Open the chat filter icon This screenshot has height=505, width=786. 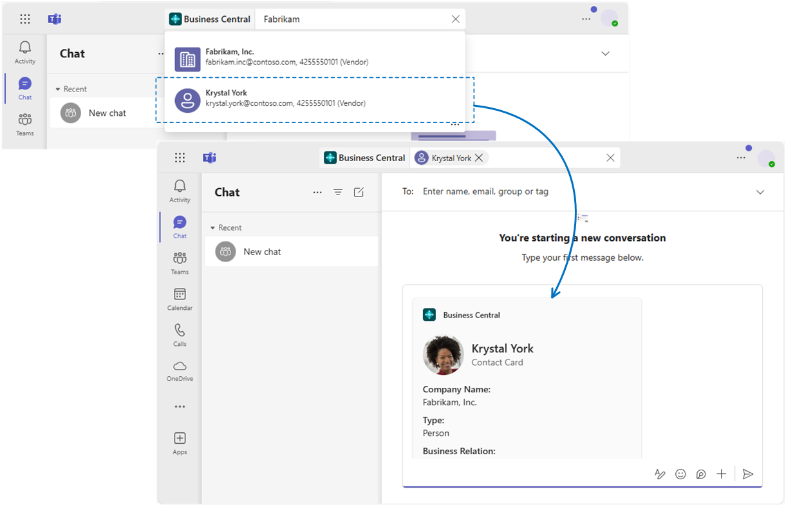pos(338,192)
